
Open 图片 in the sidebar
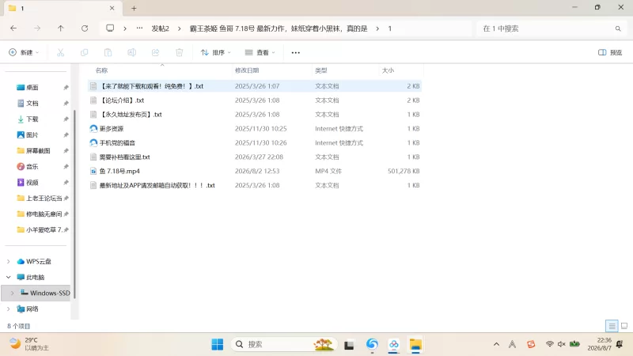point(32,134)
